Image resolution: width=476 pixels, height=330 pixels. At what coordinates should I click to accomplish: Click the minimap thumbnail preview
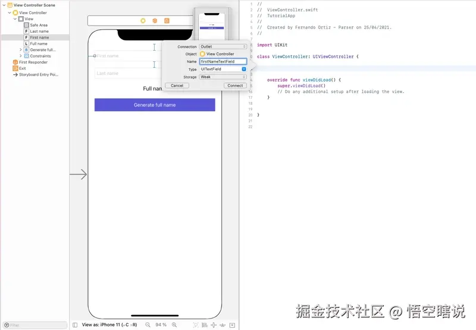tap(212, 24)
